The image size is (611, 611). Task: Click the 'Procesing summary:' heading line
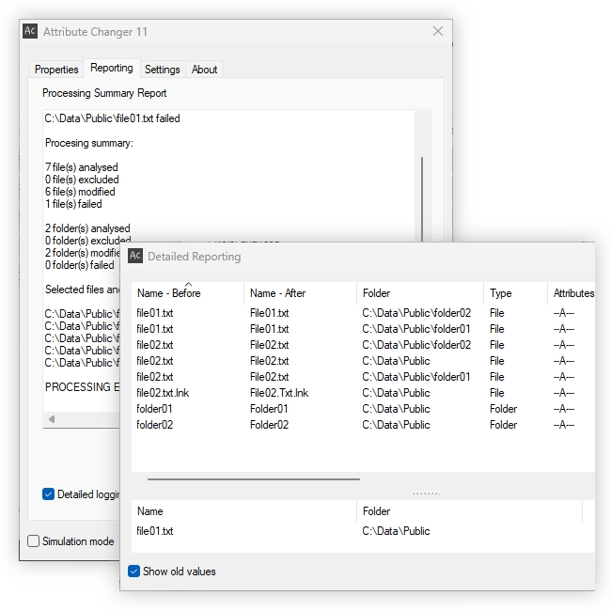pyautogui.click(x=89, y=143)
